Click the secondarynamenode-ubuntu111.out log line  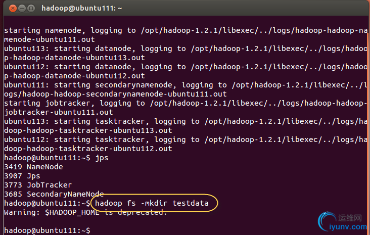115,94
